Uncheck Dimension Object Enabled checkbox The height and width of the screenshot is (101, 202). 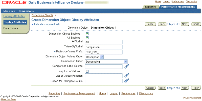[87, 34]
